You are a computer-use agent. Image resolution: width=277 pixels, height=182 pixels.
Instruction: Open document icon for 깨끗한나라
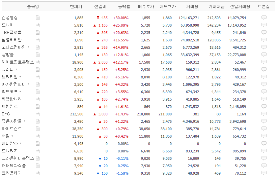pyautogui.click(x=38, y=99)
